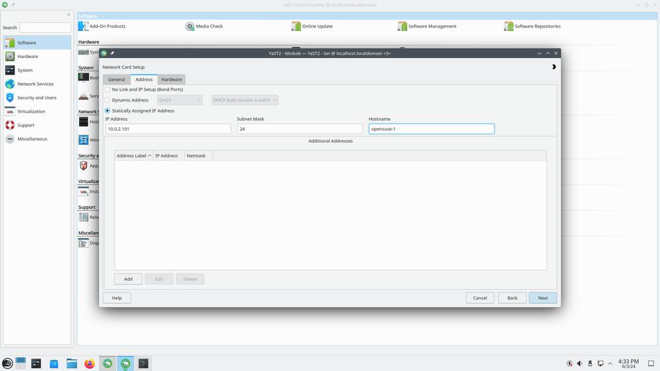
Task: Sort by the Address Label column header
Action: pos(133,156)
